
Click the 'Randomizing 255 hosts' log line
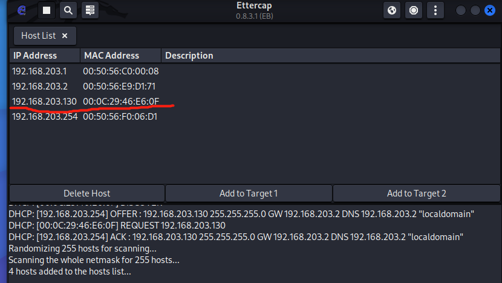click(x=82, y=249)
